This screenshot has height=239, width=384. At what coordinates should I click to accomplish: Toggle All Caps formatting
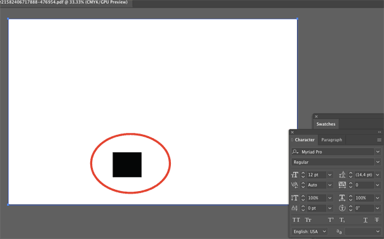296,220
